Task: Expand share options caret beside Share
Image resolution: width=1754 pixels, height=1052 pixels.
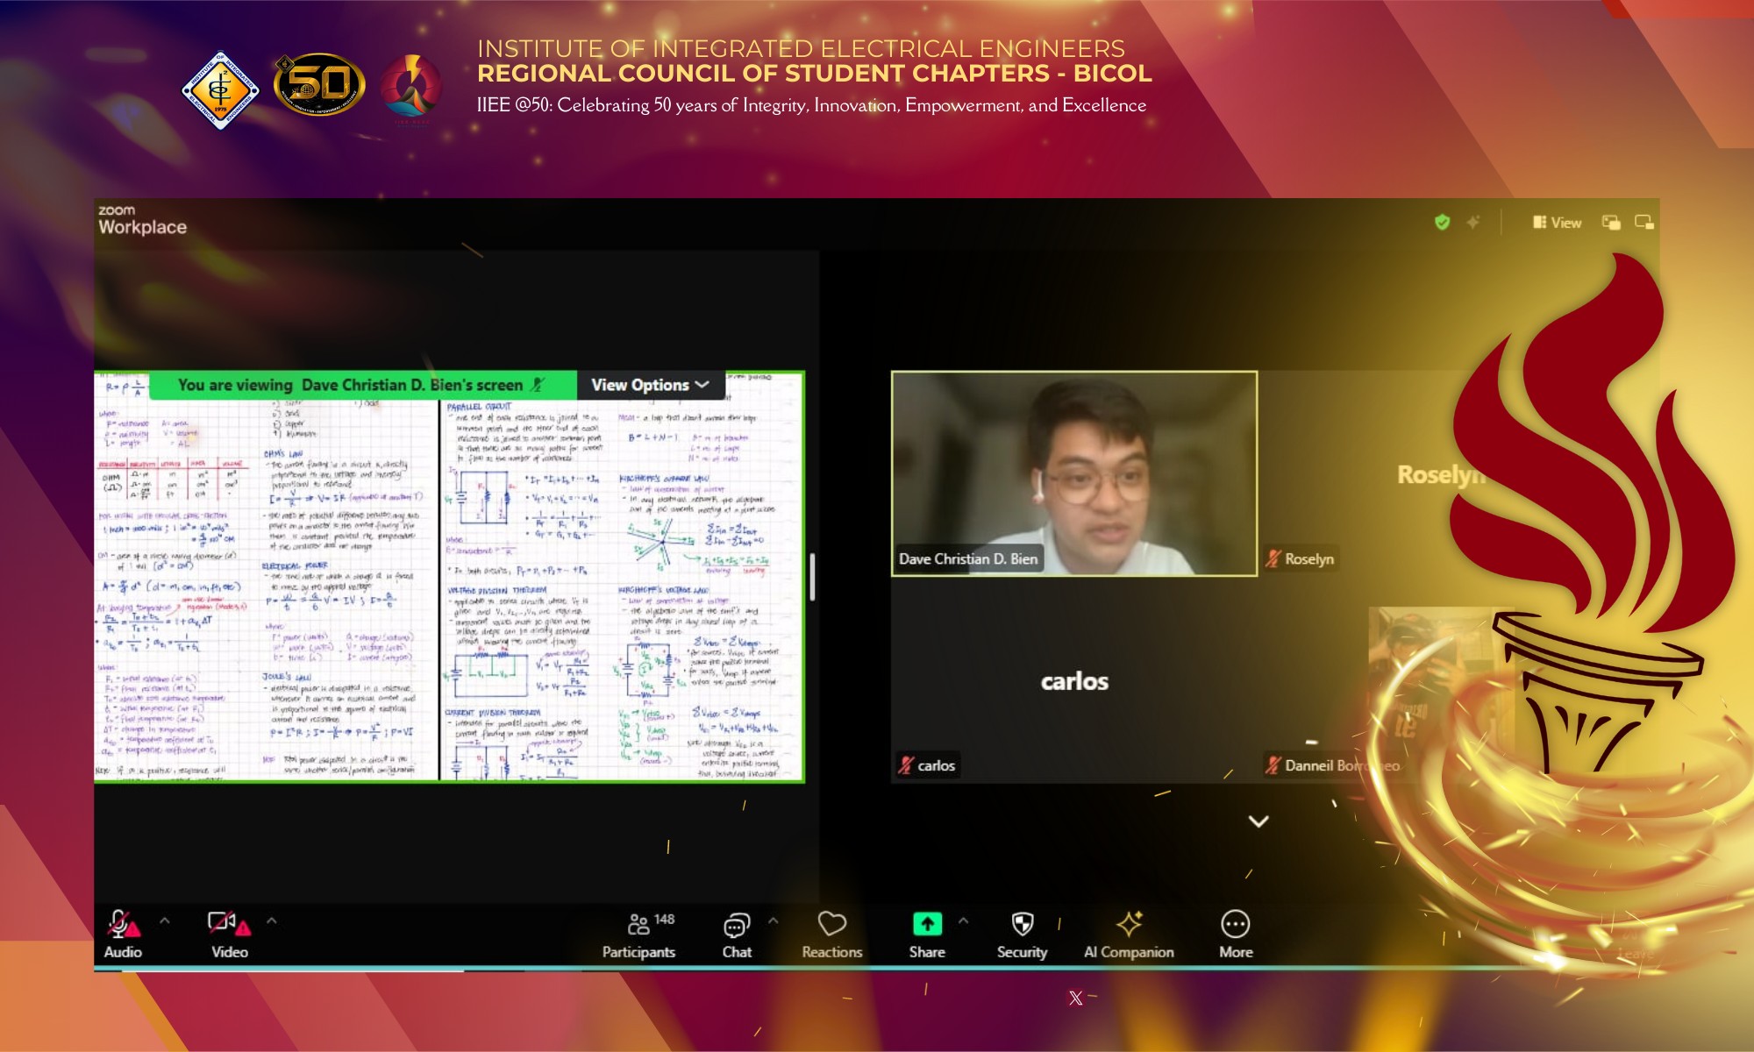Action: [x=963, y=920]
